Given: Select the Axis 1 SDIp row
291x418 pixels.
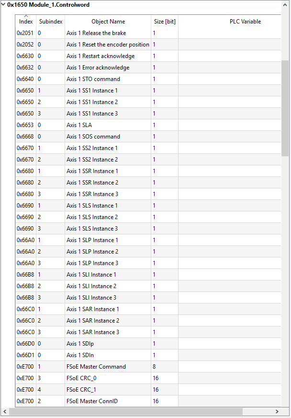Looking at the screenshot, I should click(x=148, y=344).
